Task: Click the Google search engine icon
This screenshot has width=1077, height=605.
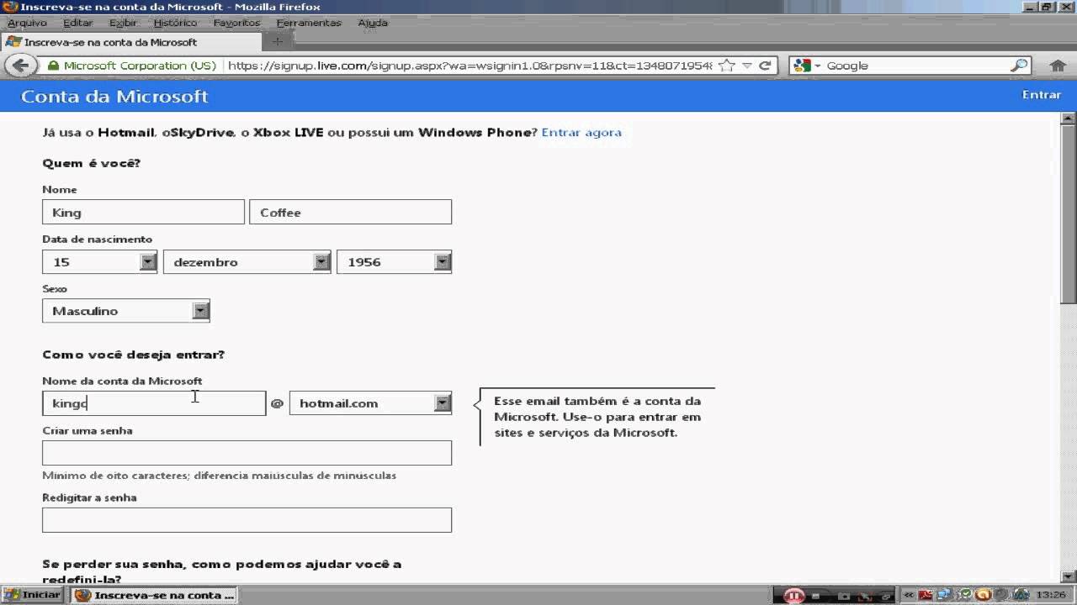Action: 802,66
